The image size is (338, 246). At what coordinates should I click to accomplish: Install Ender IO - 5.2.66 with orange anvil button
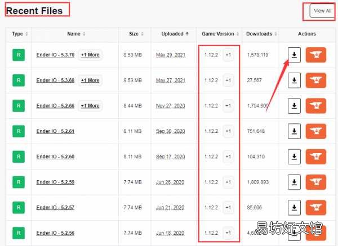click(316, 106)
